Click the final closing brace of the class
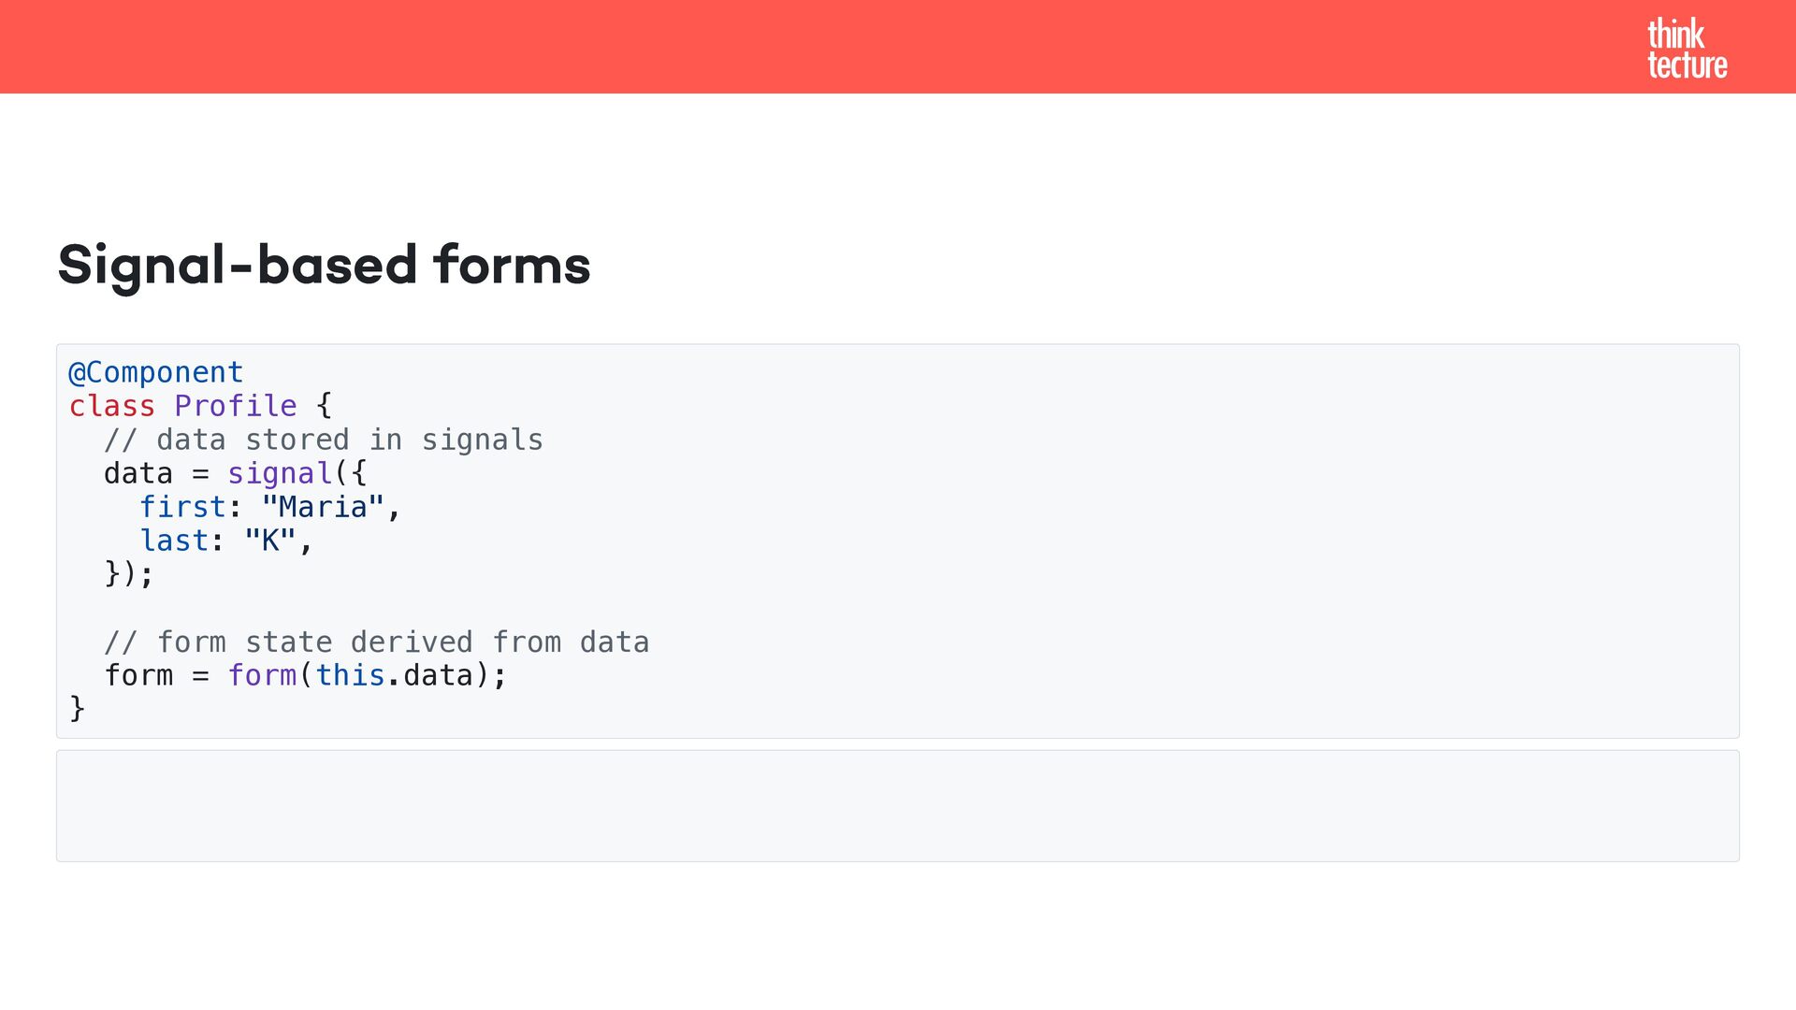This screenshot has height=1010, width=1796. [77, 708]
